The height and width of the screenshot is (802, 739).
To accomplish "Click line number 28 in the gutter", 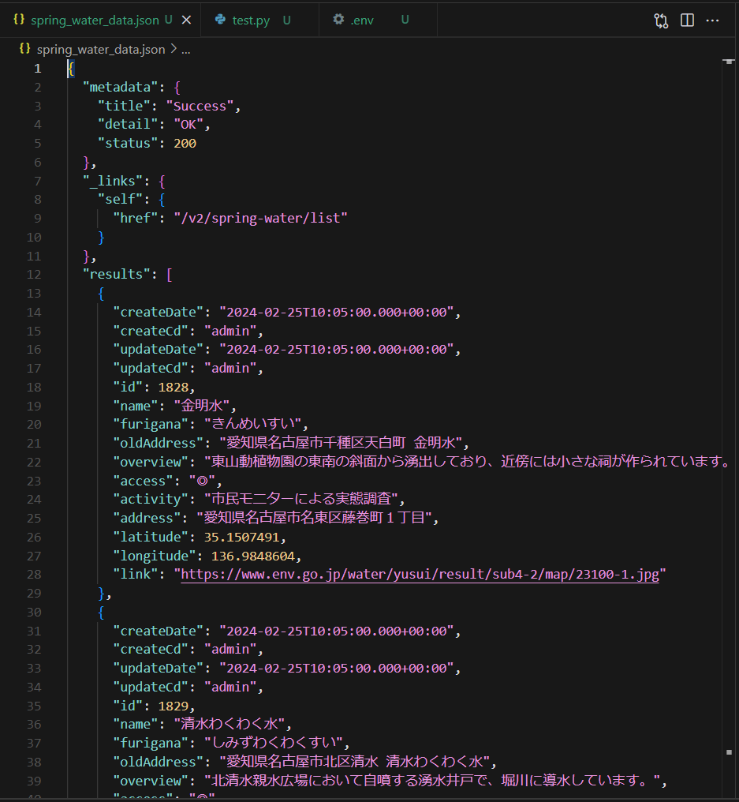I will point(34,575).
